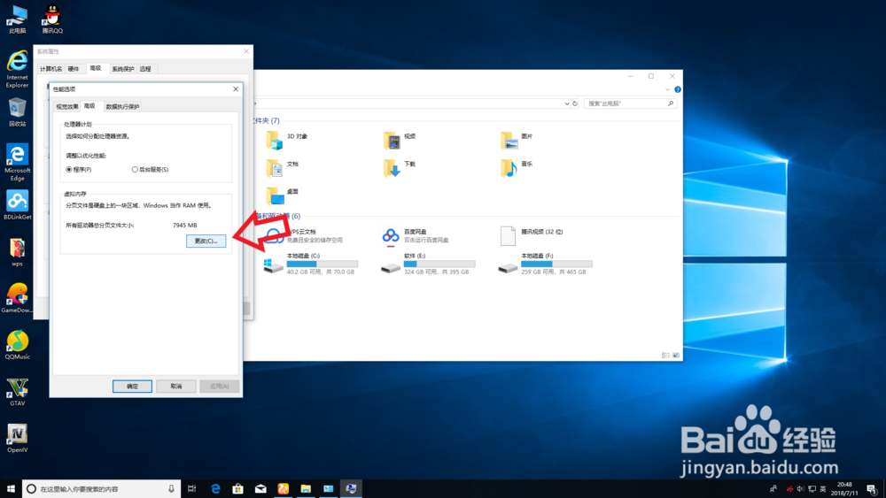Open the 桌面 folder in Explorer
This screenshot has height=498, width=886.
pos(283,195)
